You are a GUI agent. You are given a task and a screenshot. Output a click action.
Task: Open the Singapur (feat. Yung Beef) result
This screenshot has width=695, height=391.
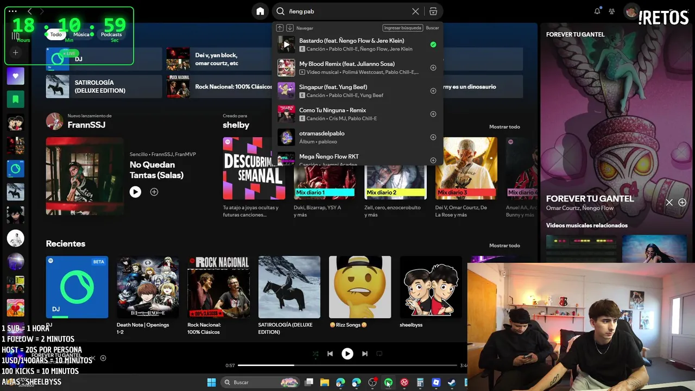[x=358, y=91]
